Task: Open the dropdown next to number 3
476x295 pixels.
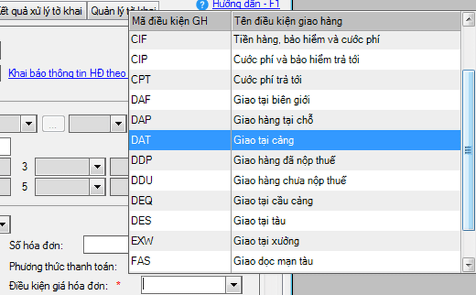Action: click(98, 166)
